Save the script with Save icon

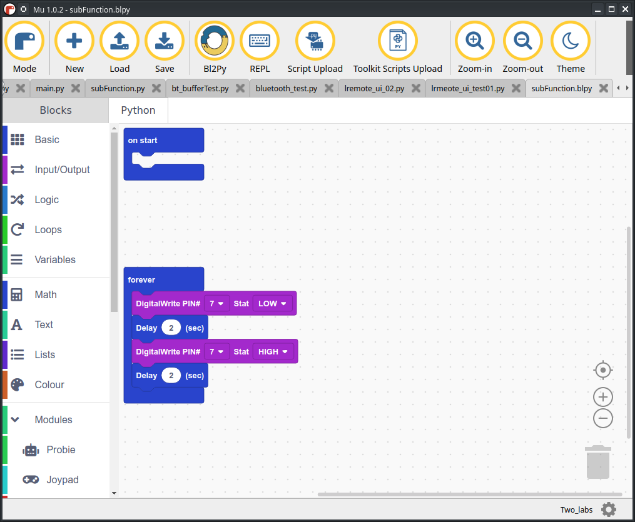165,41
